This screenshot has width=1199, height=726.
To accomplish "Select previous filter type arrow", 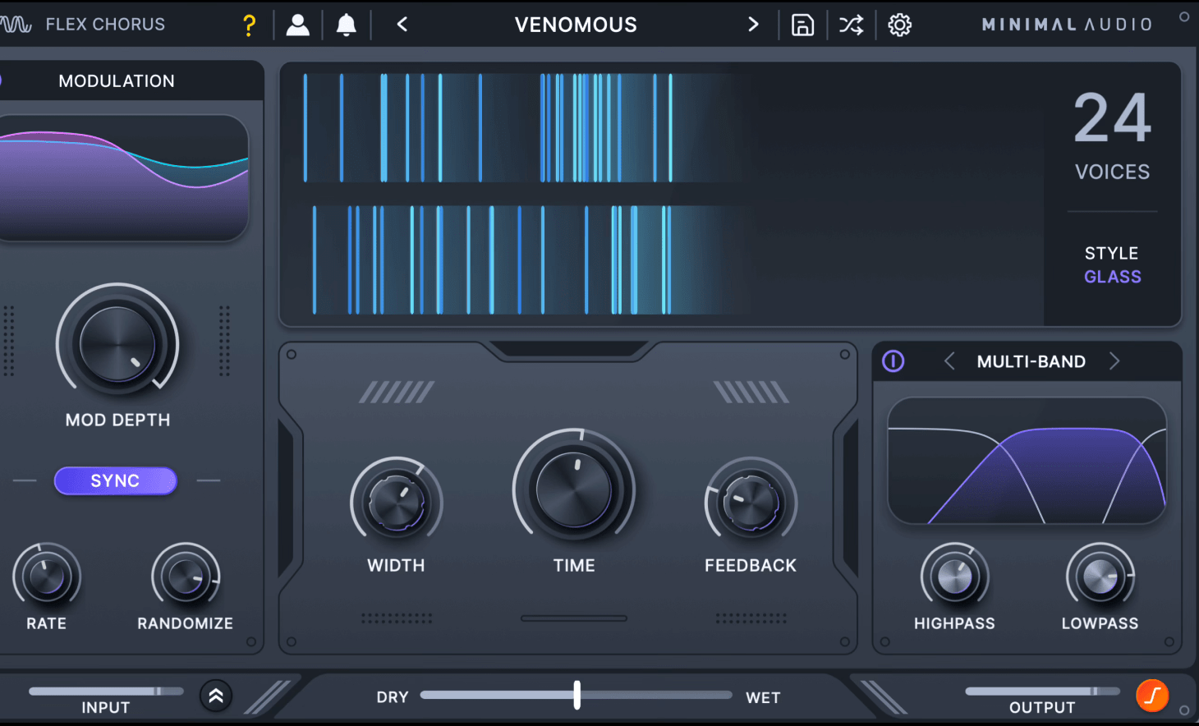I will pos(949,361).
